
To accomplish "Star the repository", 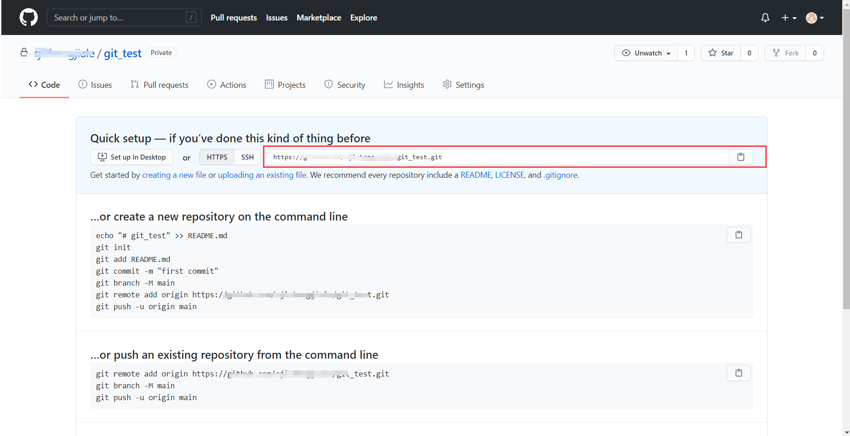I will click(x=721, y=53).
